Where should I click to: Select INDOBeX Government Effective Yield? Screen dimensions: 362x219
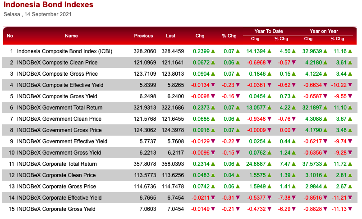click(62, 141)
